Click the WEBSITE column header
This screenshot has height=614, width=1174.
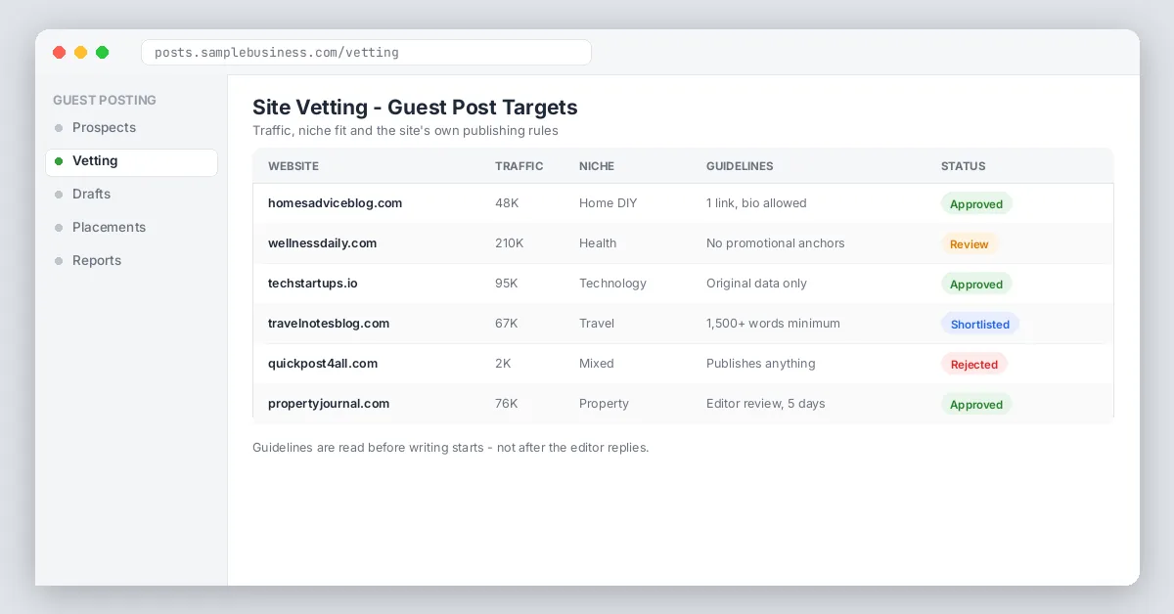pos(293,166)
